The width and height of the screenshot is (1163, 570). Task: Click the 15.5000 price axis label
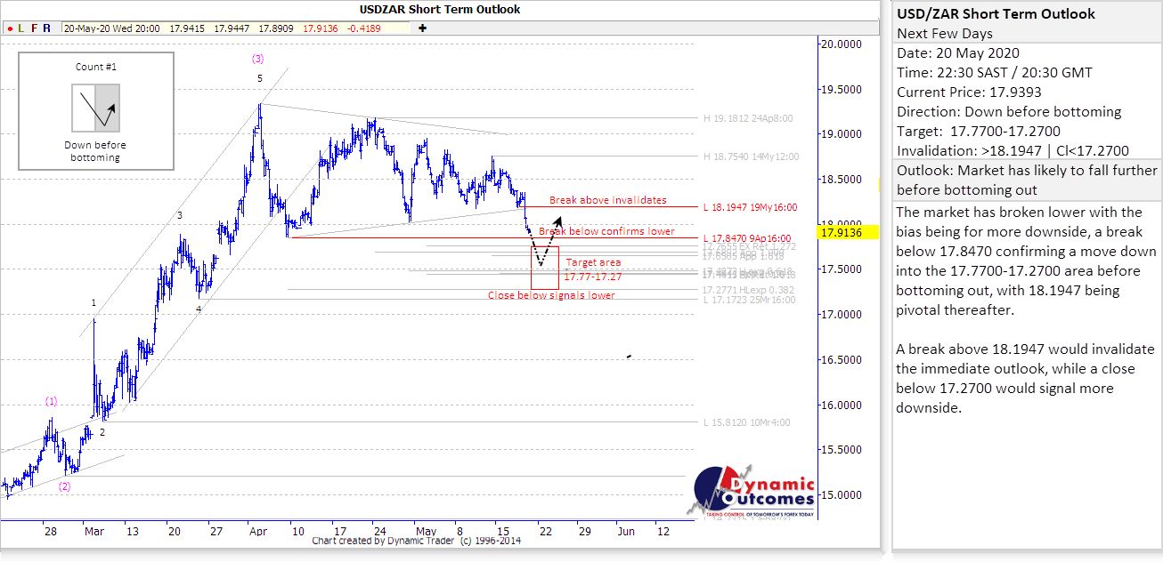(x=842, y=451)
